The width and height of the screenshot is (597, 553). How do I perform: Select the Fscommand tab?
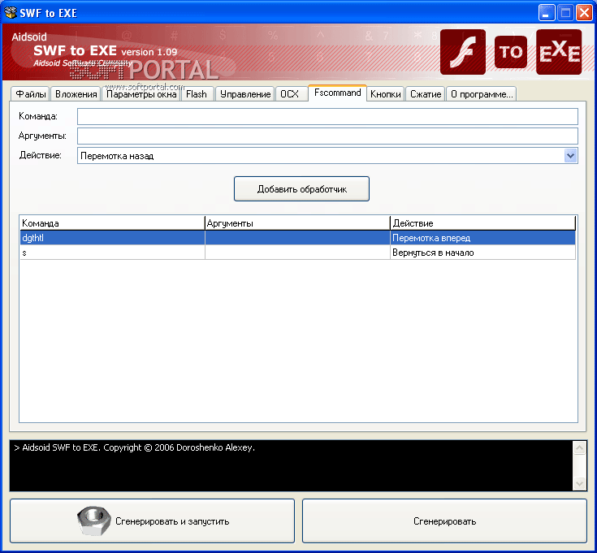click(x=337, y=93)
